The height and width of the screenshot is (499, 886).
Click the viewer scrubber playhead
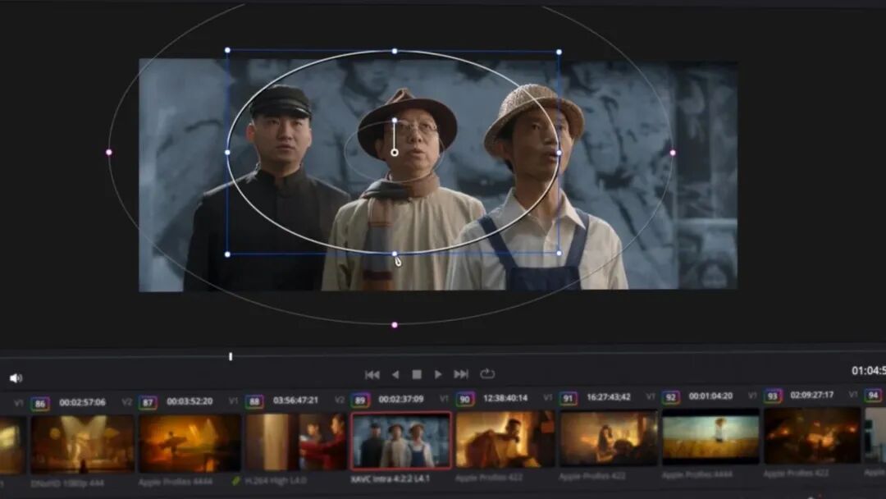231,356
